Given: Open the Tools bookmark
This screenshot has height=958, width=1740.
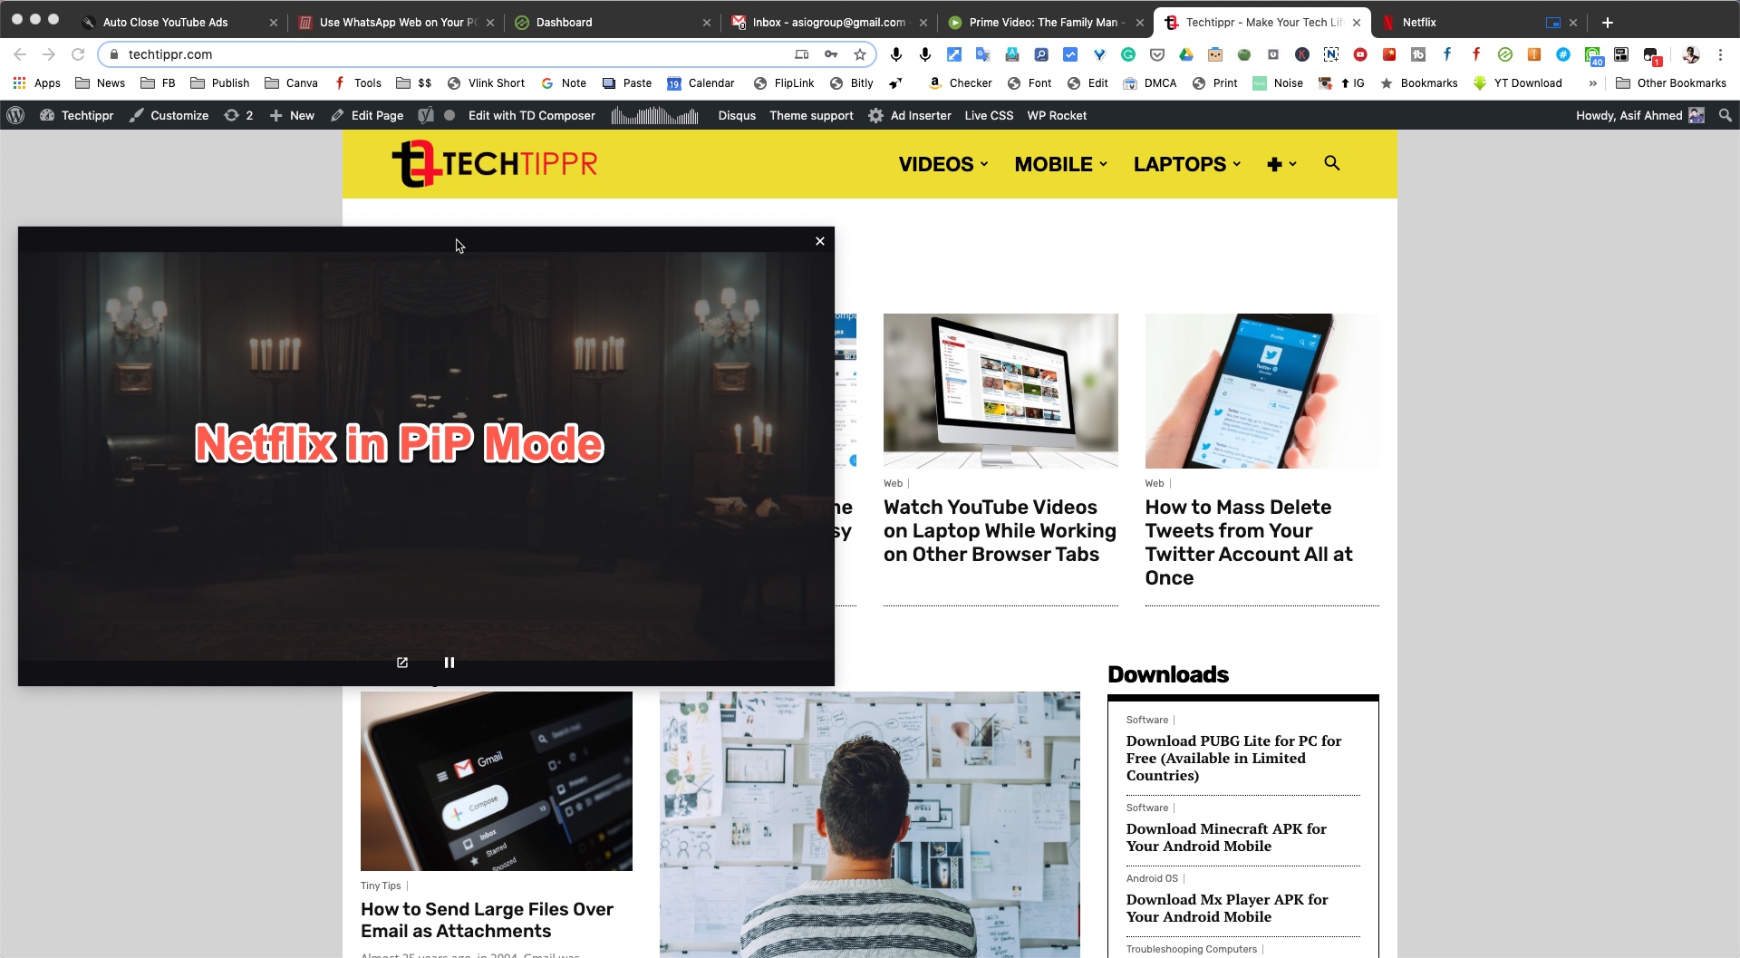Looking at the screenshot, I should pyautogui.click(x=357, y=82).
